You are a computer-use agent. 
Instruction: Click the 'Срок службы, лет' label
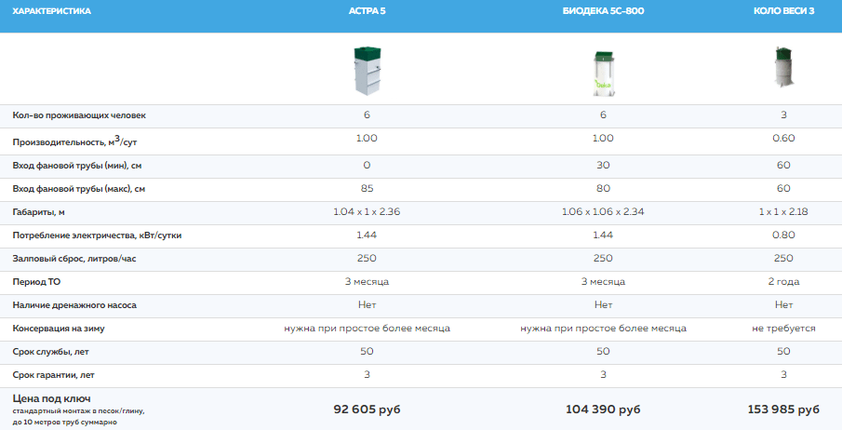point(50,352)
